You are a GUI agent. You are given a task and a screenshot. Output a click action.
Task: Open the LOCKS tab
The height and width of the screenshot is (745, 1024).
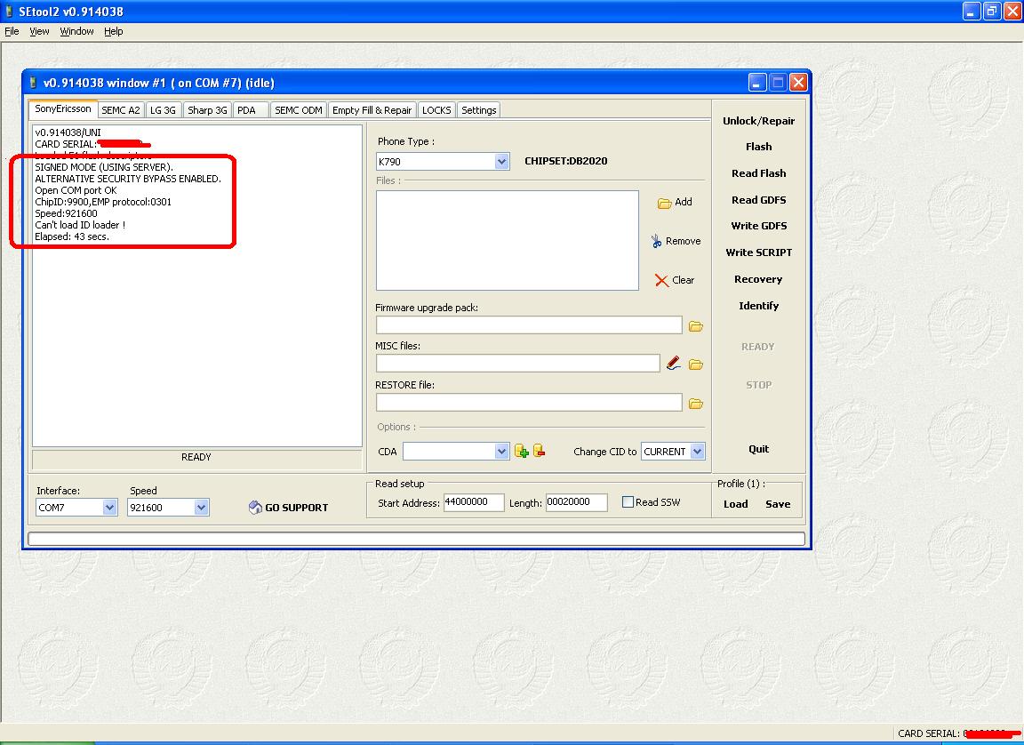(x=436, y=110)
